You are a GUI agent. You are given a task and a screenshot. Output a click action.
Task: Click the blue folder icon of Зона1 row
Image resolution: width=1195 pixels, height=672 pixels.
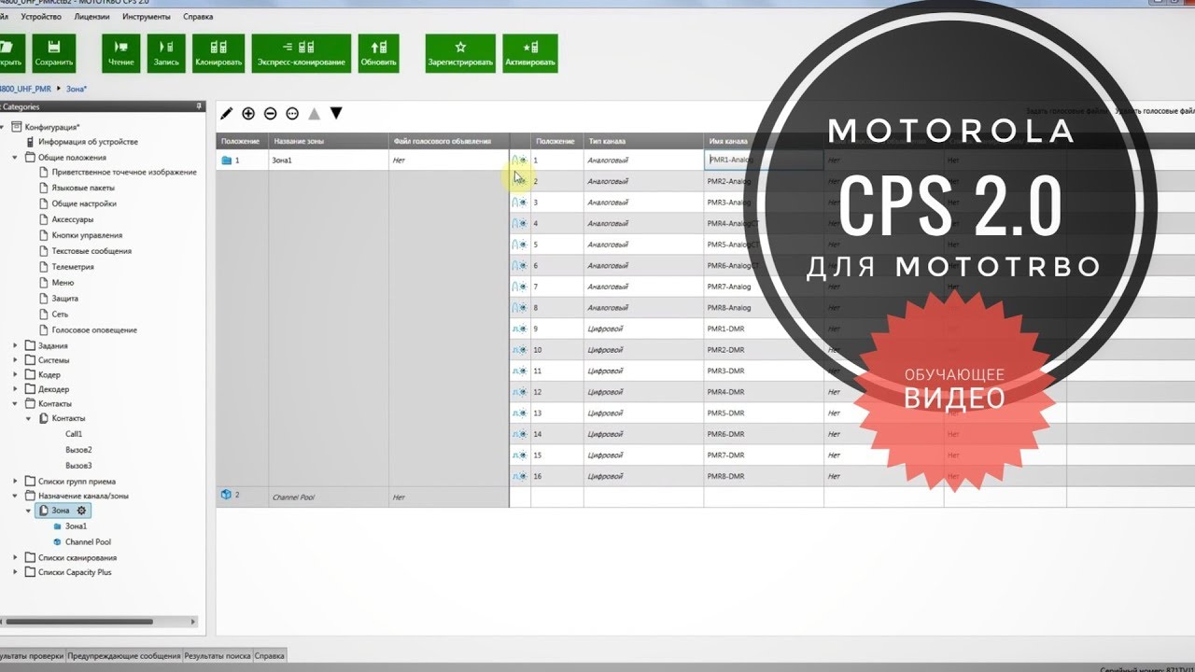(225, 161)
